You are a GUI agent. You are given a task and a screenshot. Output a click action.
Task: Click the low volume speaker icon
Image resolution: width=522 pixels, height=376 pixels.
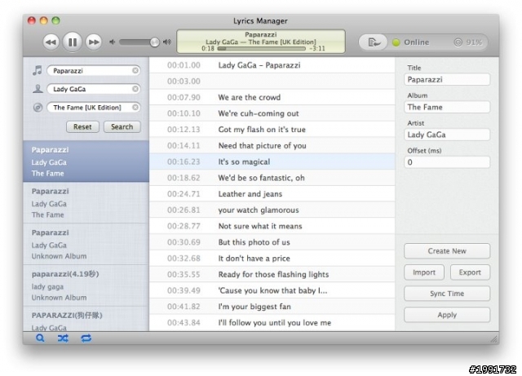[113, 42]
